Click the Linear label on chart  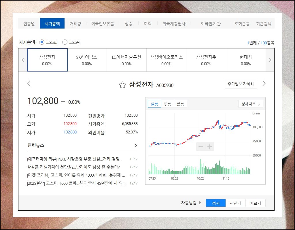[256, 113]
